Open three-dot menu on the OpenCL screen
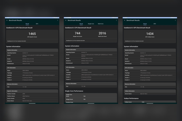 click(x=57, y=20)
